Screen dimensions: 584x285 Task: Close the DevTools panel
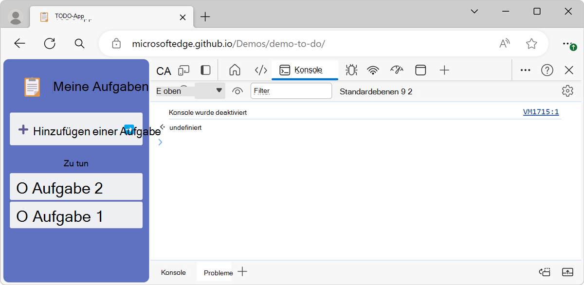click(x=569, y=70)
